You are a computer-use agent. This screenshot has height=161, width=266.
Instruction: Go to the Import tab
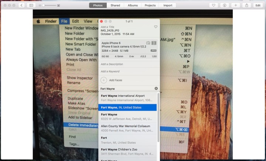(x=168, y=5)
